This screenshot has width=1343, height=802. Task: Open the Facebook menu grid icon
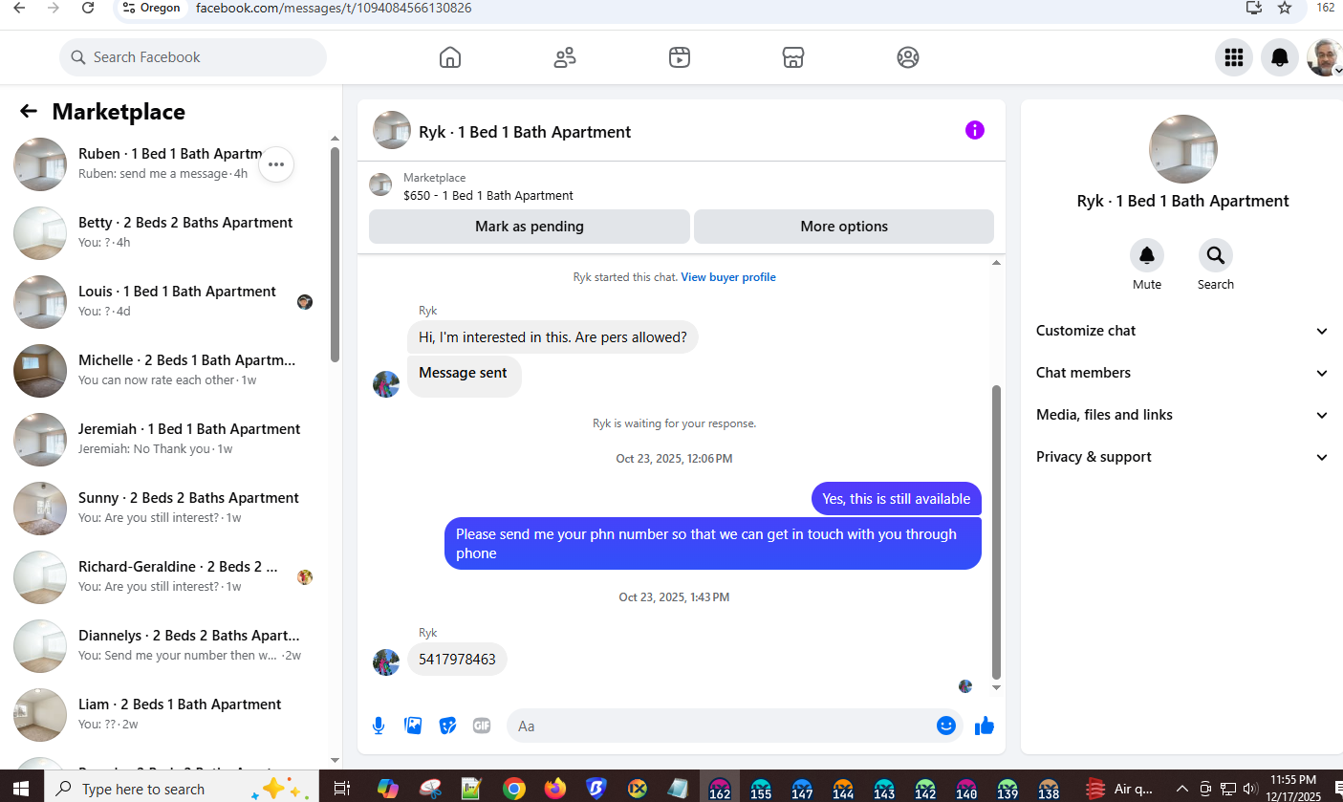point(1234,57)
